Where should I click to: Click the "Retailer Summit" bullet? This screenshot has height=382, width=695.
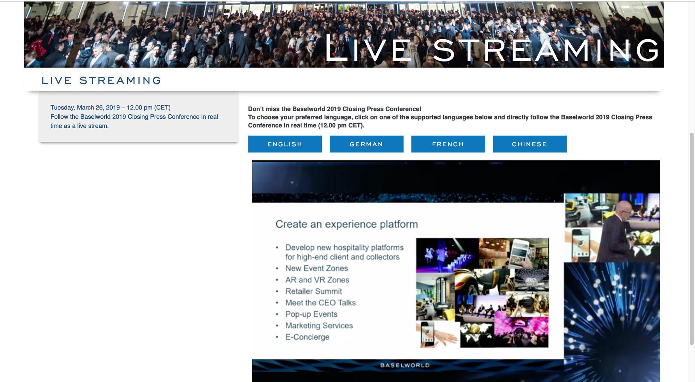click(314, 291)
